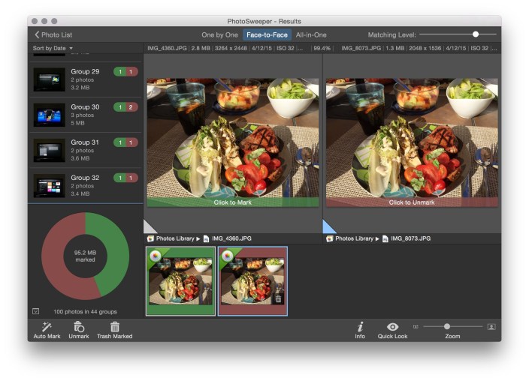This screenshot has width=529, height=381.
Task: Click the Trash Marked bin icon
Action: pos(114,326)
